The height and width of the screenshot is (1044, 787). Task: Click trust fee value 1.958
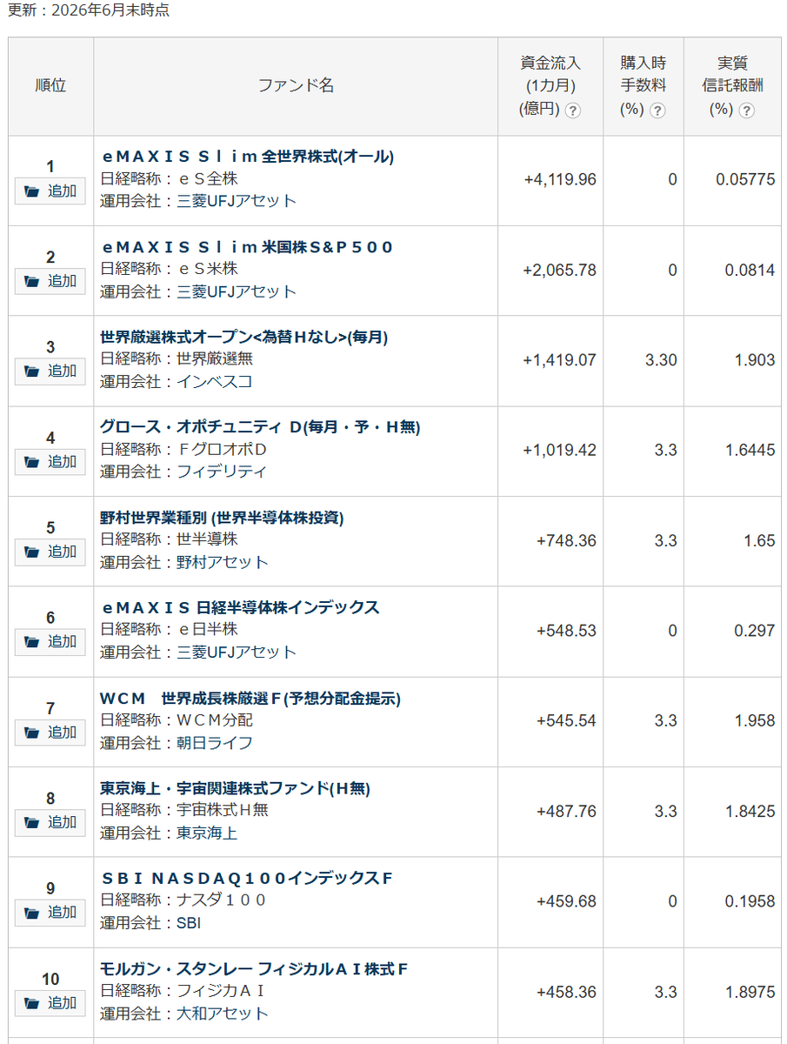(754, 721)
